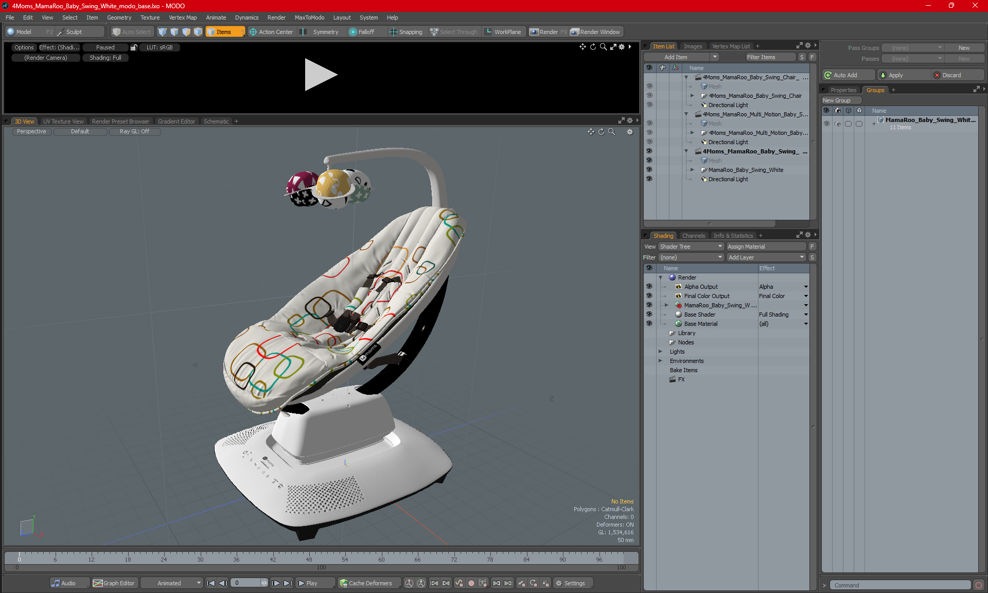The image size is (988, 593).
Task: Open Action Center tool
Action: [271, 32]
